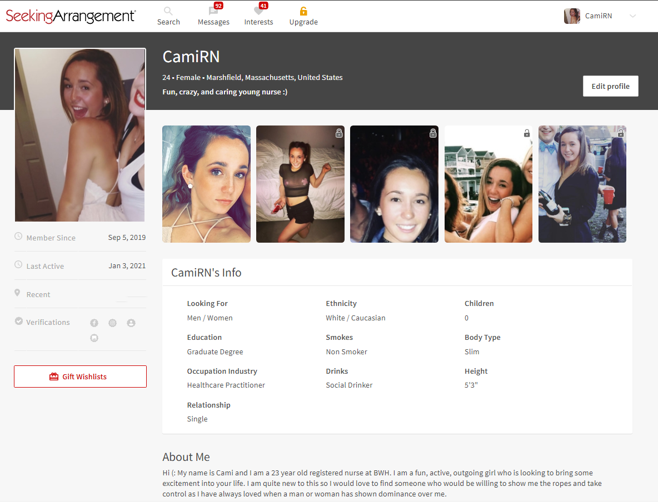Click the Edit profile button
This screenshot has height=502, width=658.
tap(611, 86)
